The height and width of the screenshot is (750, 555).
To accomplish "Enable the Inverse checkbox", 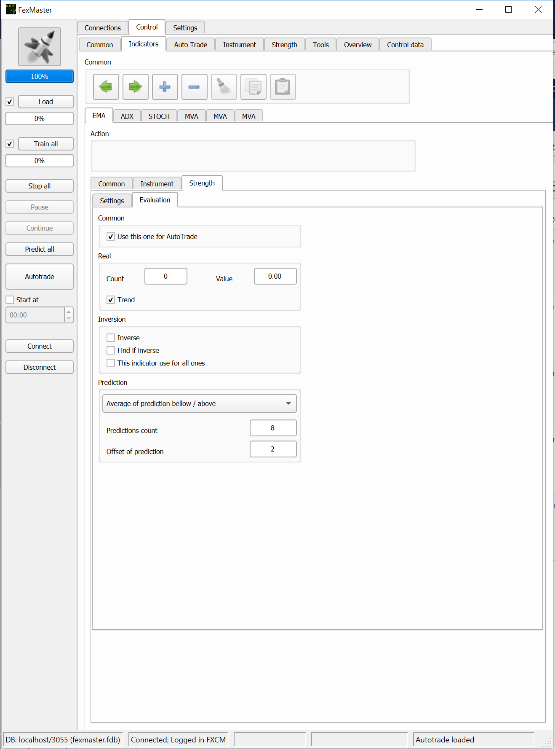I will pos(111,338).
